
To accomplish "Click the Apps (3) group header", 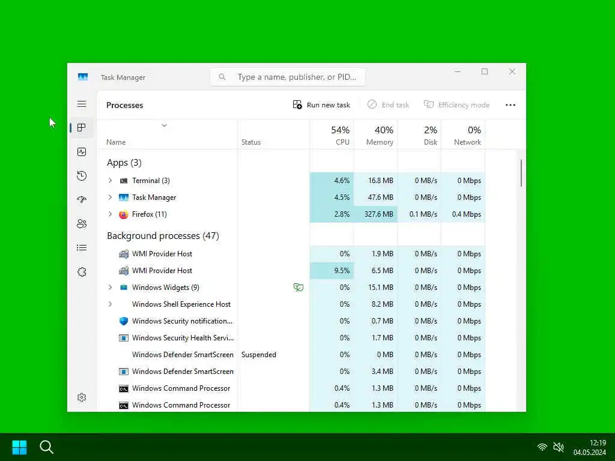I will 124,163.
